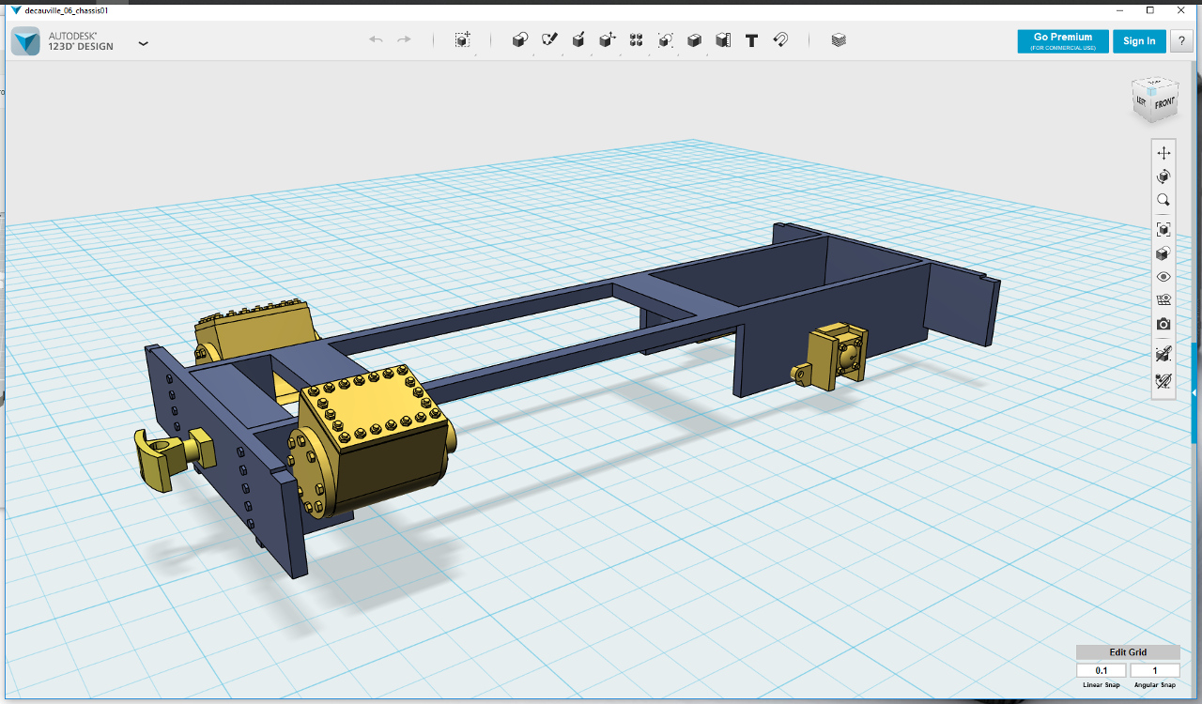Open the Primitives tool menu
Image resolution: width=1202 pixels, height=704 pixels.
tap(519, 40)
